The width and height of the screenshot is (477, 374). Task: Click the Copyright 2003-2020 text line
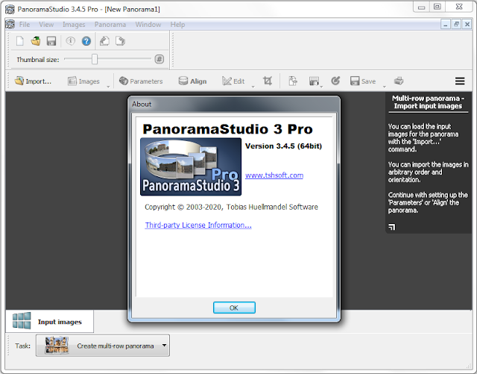point(231,207)
